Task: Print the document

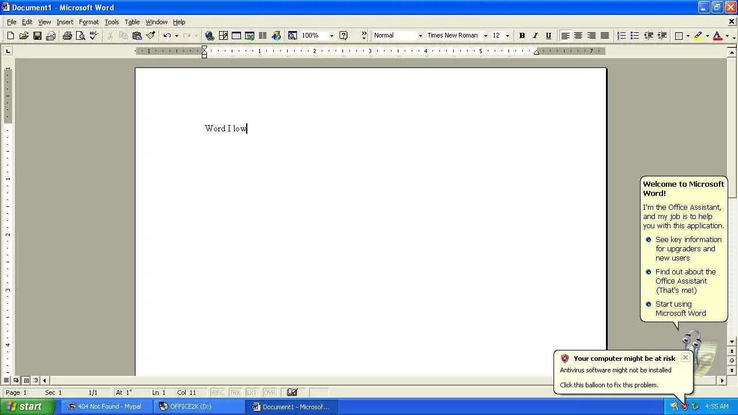Action: [67, 36]
